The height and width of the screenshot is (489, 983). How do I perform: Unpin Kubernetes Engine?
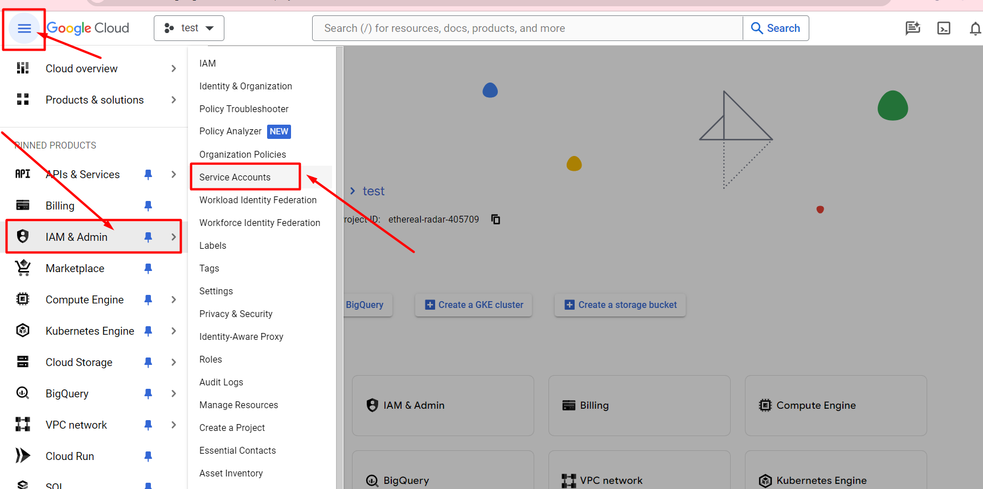148,331
